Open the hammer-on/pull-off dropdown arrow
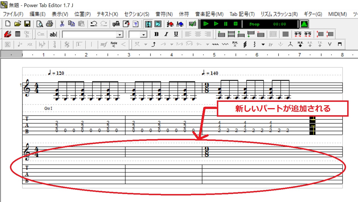This screenshot has width=358, height=202. click(x=146, y=45)
